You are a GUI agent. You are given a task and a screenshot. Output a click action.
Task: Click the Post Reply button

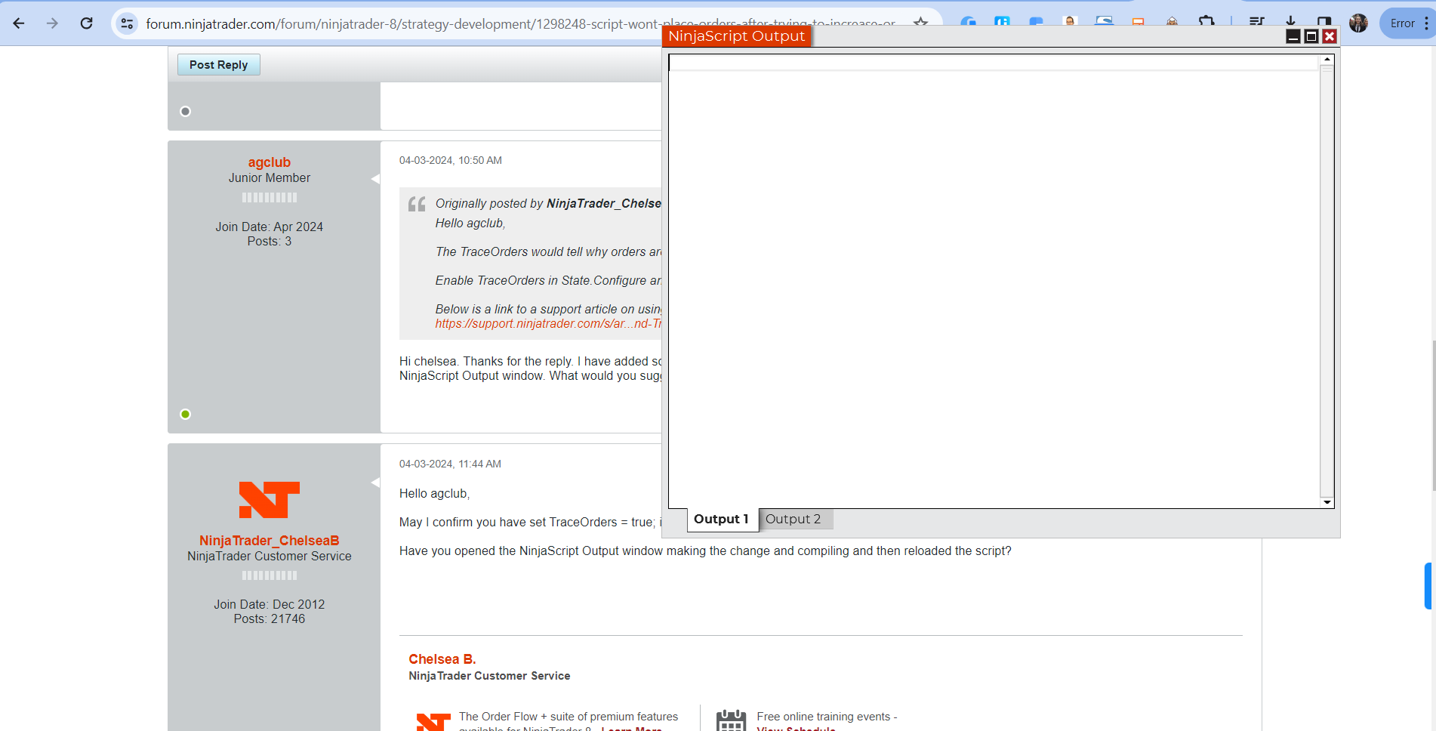click(x=218, y=65)
